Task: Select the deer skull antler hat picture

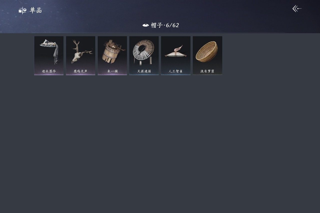Action: (80, 52)
